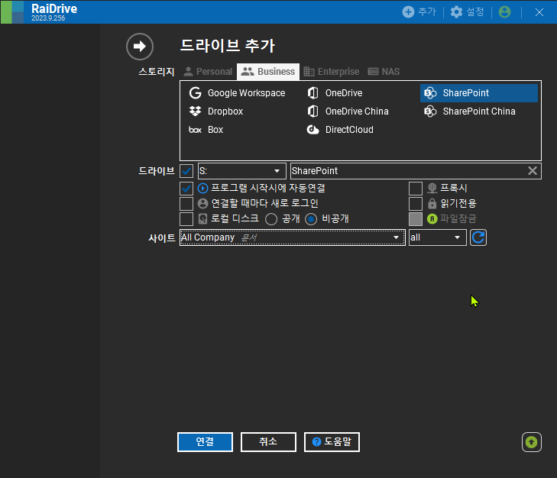The width and height of the screenshot is (557, 478).
Task: Click the 읽기전용 padlock icon
Action: point(432,203)
